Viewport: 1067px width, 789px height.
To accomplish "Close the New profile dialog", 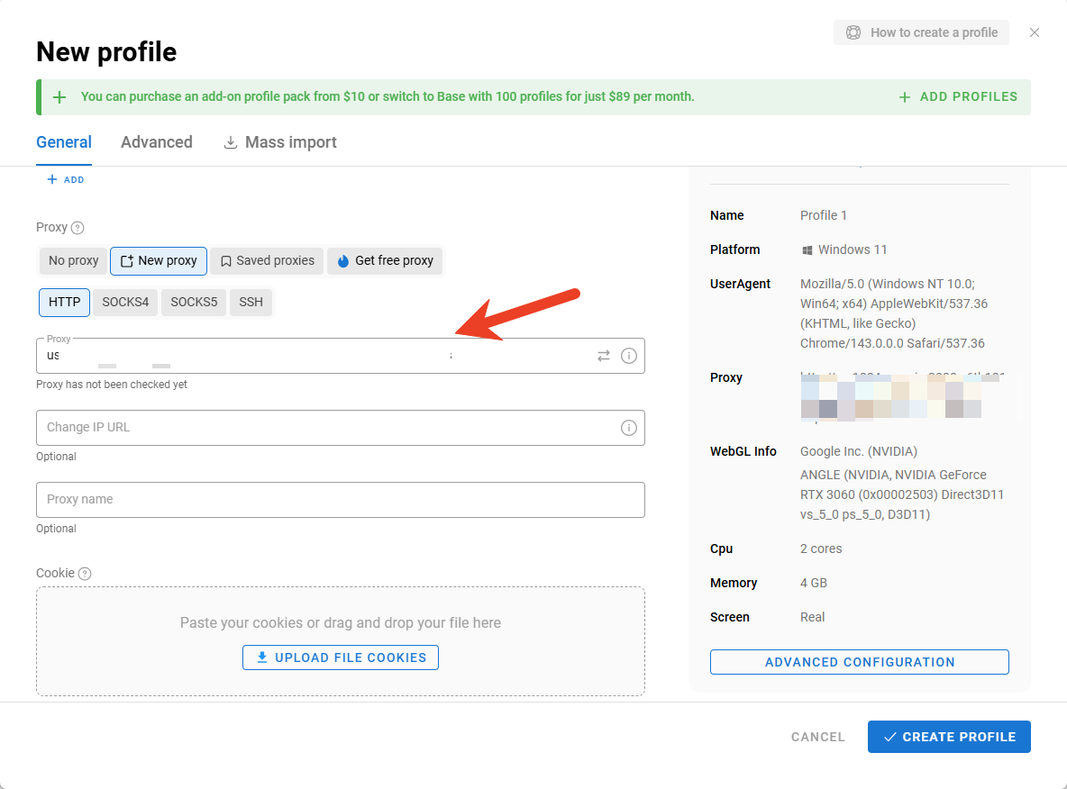I will click(x=1035, y=32).
